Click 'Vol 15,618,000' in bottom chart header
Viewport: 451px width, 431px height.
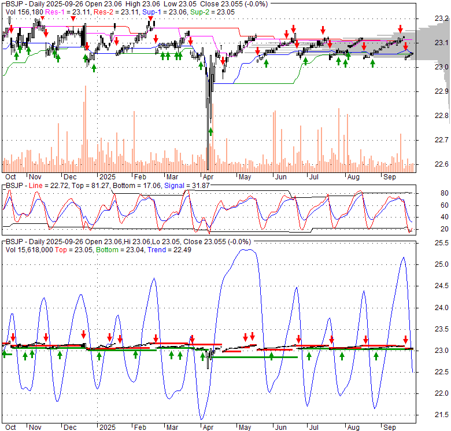click(29, 250)
